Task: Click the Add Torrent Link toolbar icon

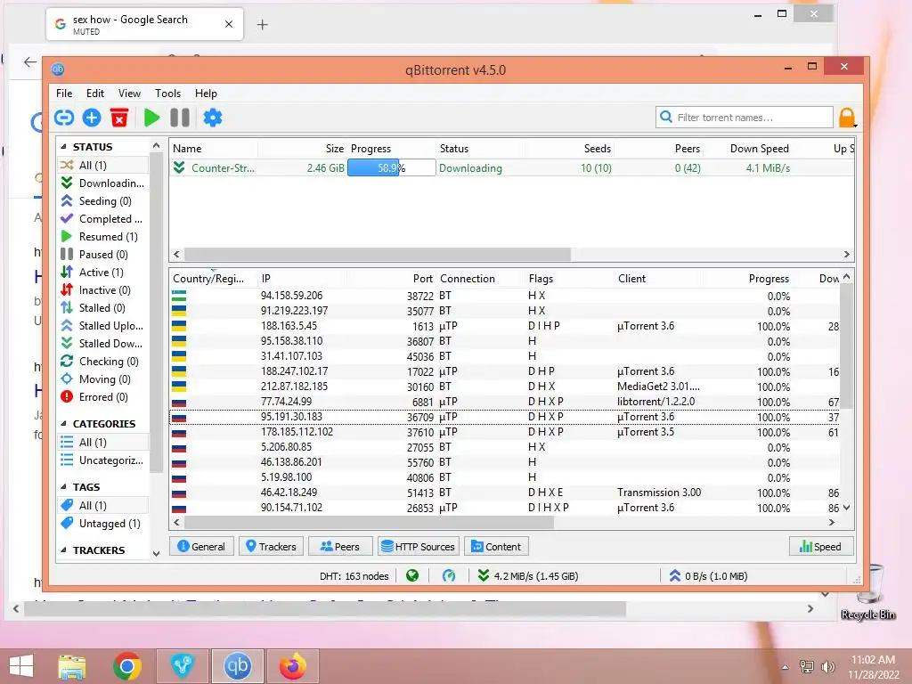Action: [x=64, y=118]
